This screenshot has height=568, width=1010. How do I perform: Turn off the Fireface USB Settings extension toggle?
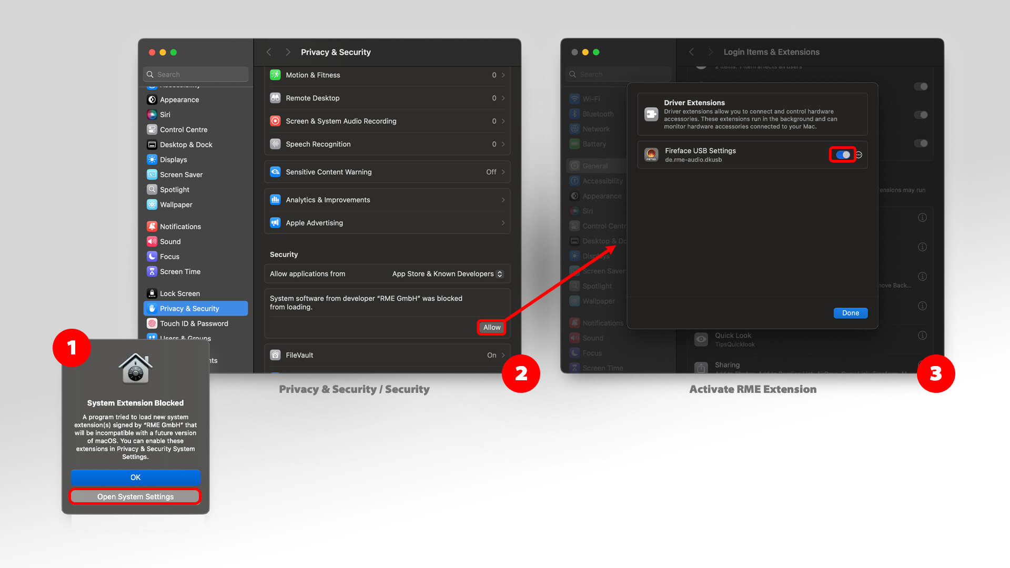pos(843,155)
